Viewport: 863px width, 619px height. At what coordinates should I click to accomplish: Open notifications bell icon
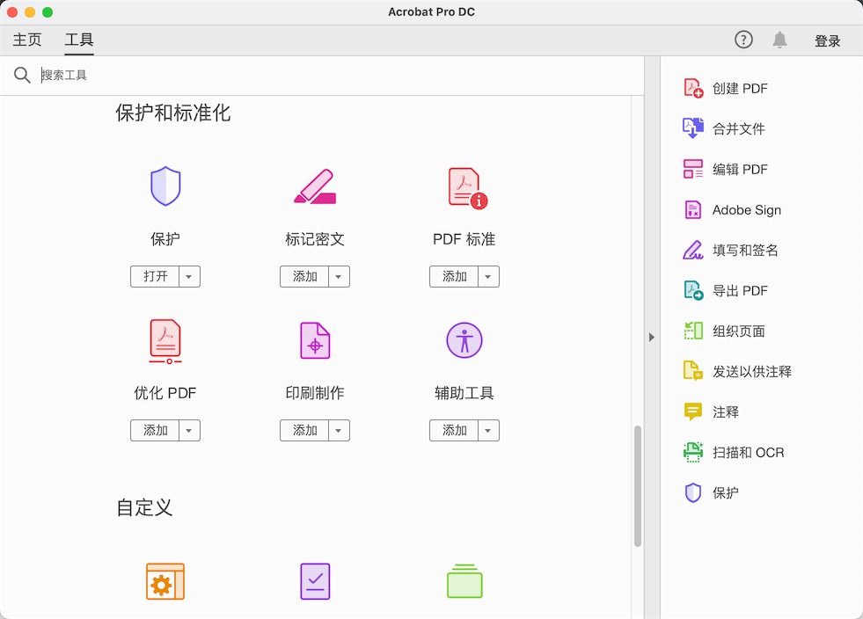(x=780, y=40)
